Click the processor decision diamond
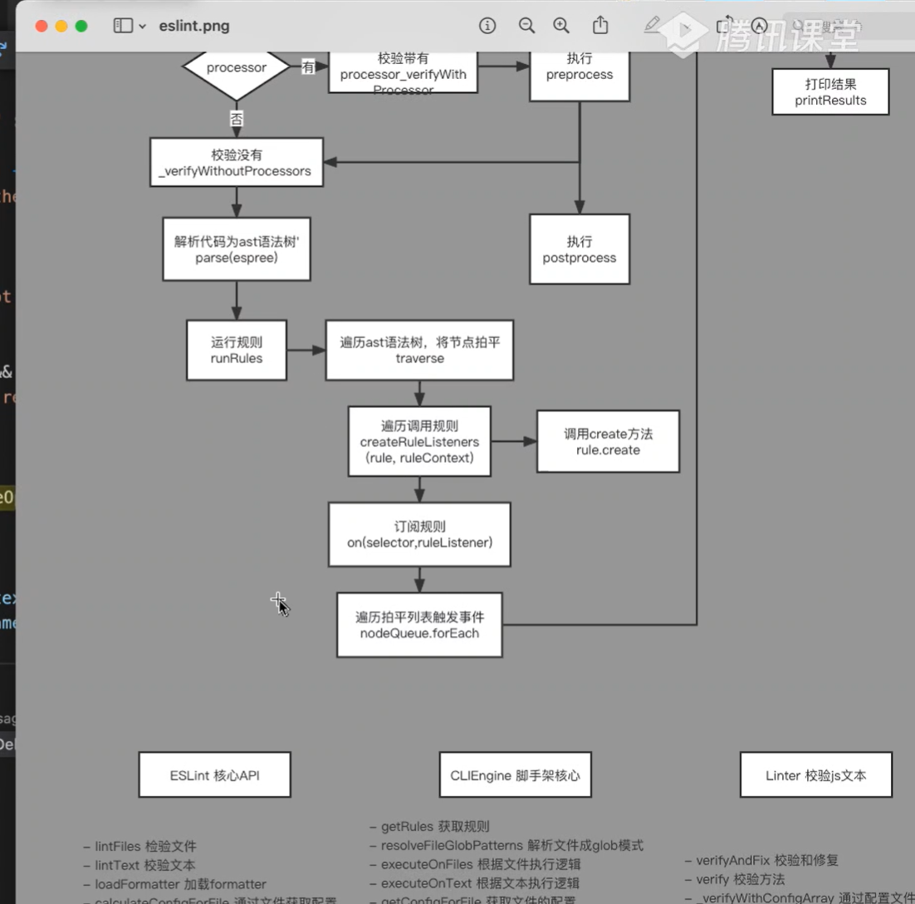915x904 pixels. (237, 68)
